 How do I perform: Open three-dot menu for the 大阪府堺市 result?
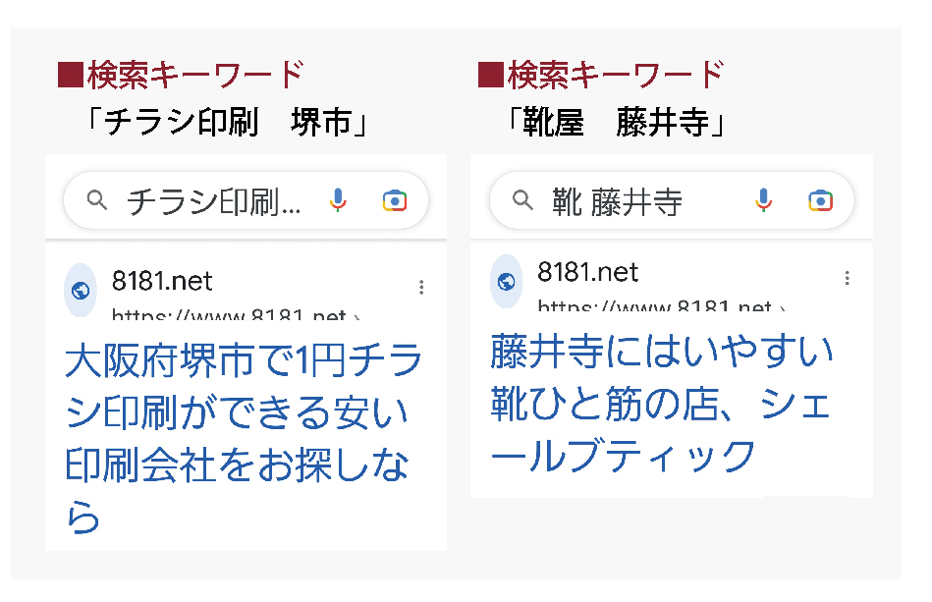421,288
